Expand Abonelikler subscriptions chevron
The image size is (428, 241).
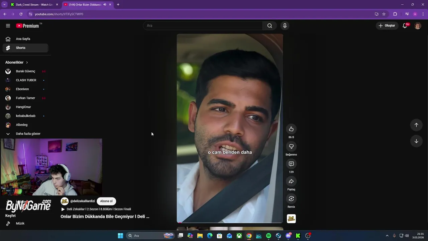click(27, 63)
